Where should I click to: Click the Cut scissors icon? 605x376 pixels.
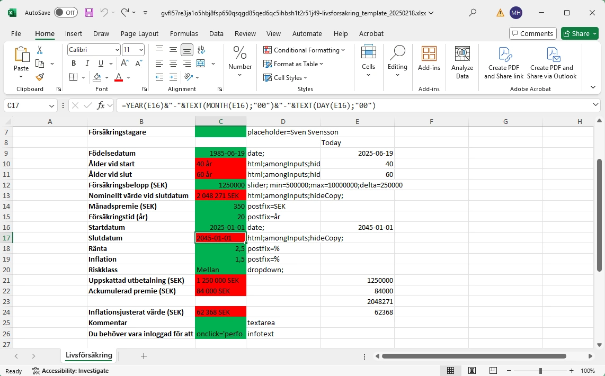coord(39,50)
